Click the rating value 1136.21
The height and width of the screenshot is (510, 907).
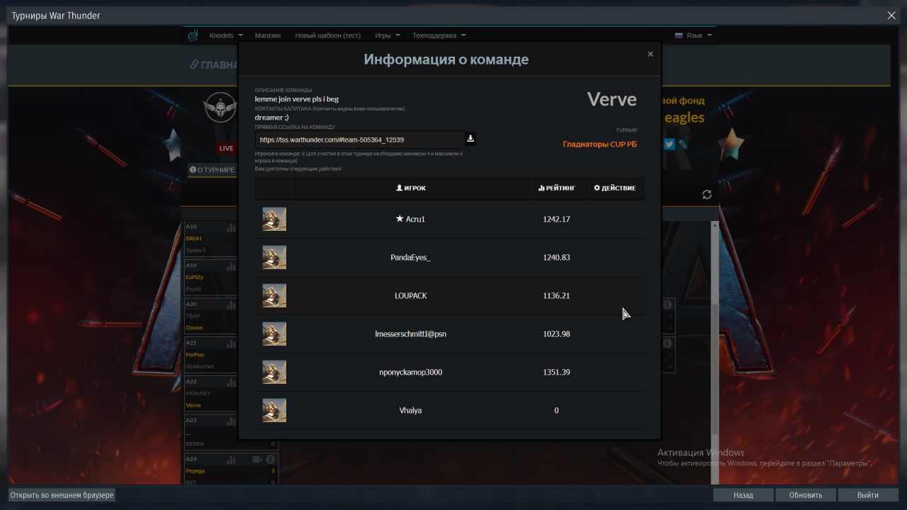pyautogui.click(x=556, y=295)
